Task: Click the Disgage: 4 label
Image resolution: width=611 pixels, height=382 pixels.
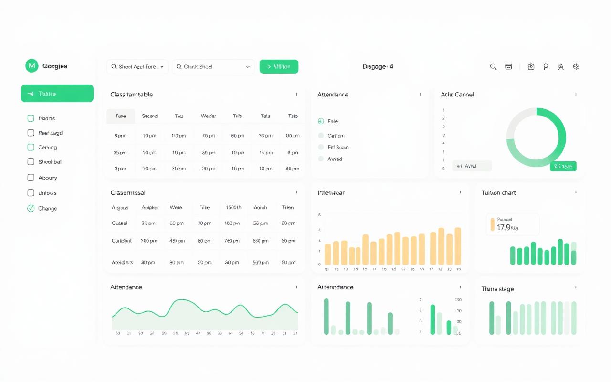Action: (x=378, y=67)
